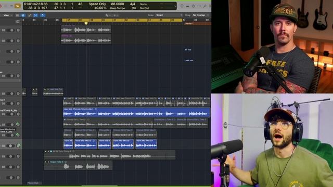Toggle the Show Automation icon

30,15
